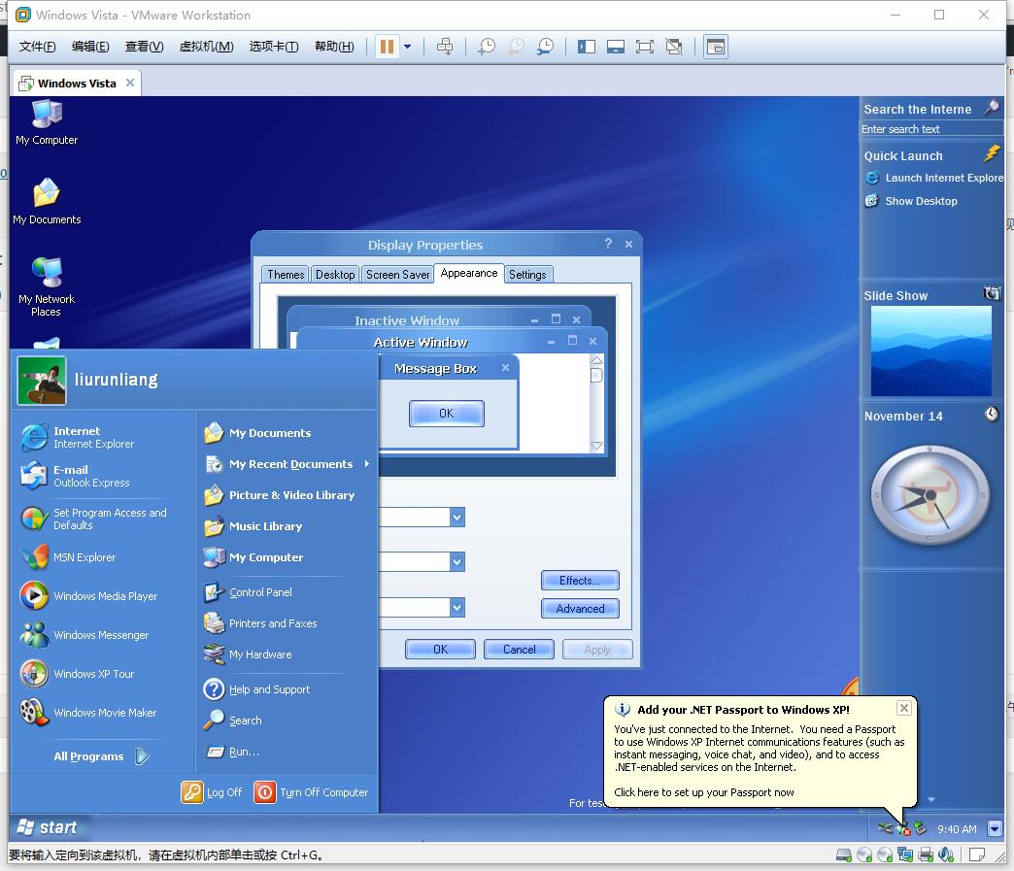
Task: Click Launch Internet Explorer in Quick Launch
Action: point(933,178)
